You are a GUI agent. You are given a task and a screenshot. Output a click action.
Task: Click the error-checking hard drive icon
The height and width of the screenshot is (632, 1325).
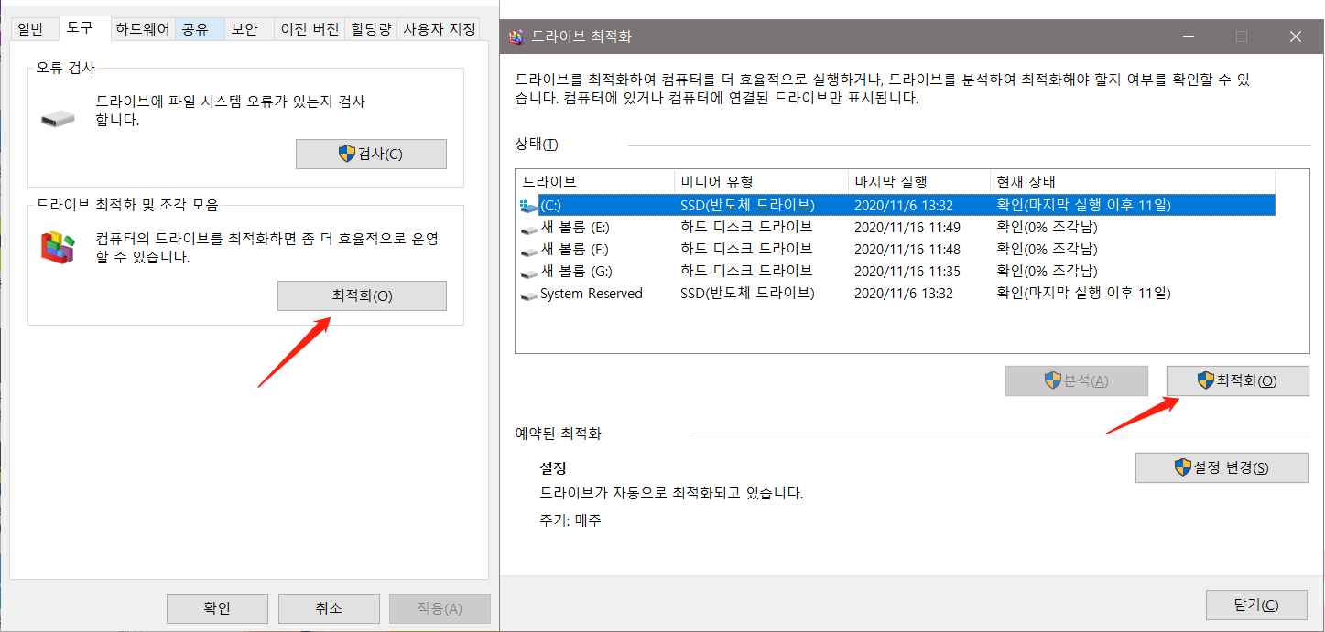point(58,117)
